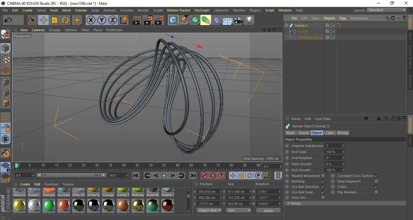Select the NeoKnot Object in the tree
Screen dimensions: 413x220
tap(310, 37)
